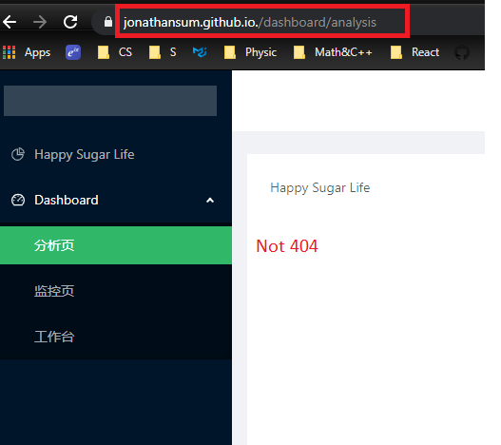The width and height of the screenshot is (501, 445).
Task: Open the React bookmarks folder
Action: (x=414, y=52)
